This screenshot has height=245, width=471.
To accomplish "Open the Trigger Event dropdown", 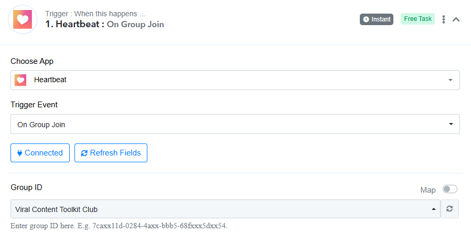I will (x=235, y=124).
